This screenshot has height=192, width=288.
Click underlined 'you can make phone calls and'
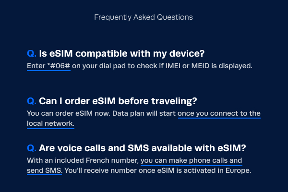192,160
